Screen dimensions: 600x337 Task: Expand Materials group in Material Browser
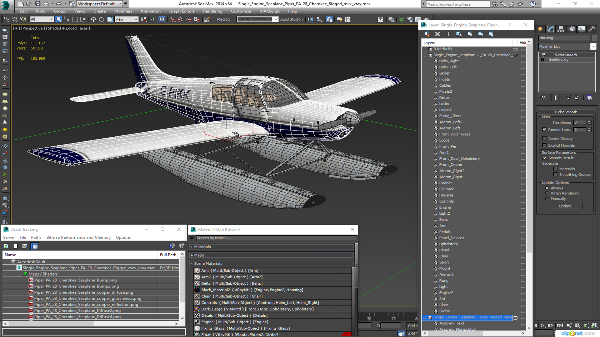click(192, 247)
